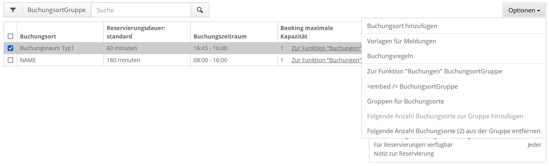Click into the Suche search field

click(141, 10)
